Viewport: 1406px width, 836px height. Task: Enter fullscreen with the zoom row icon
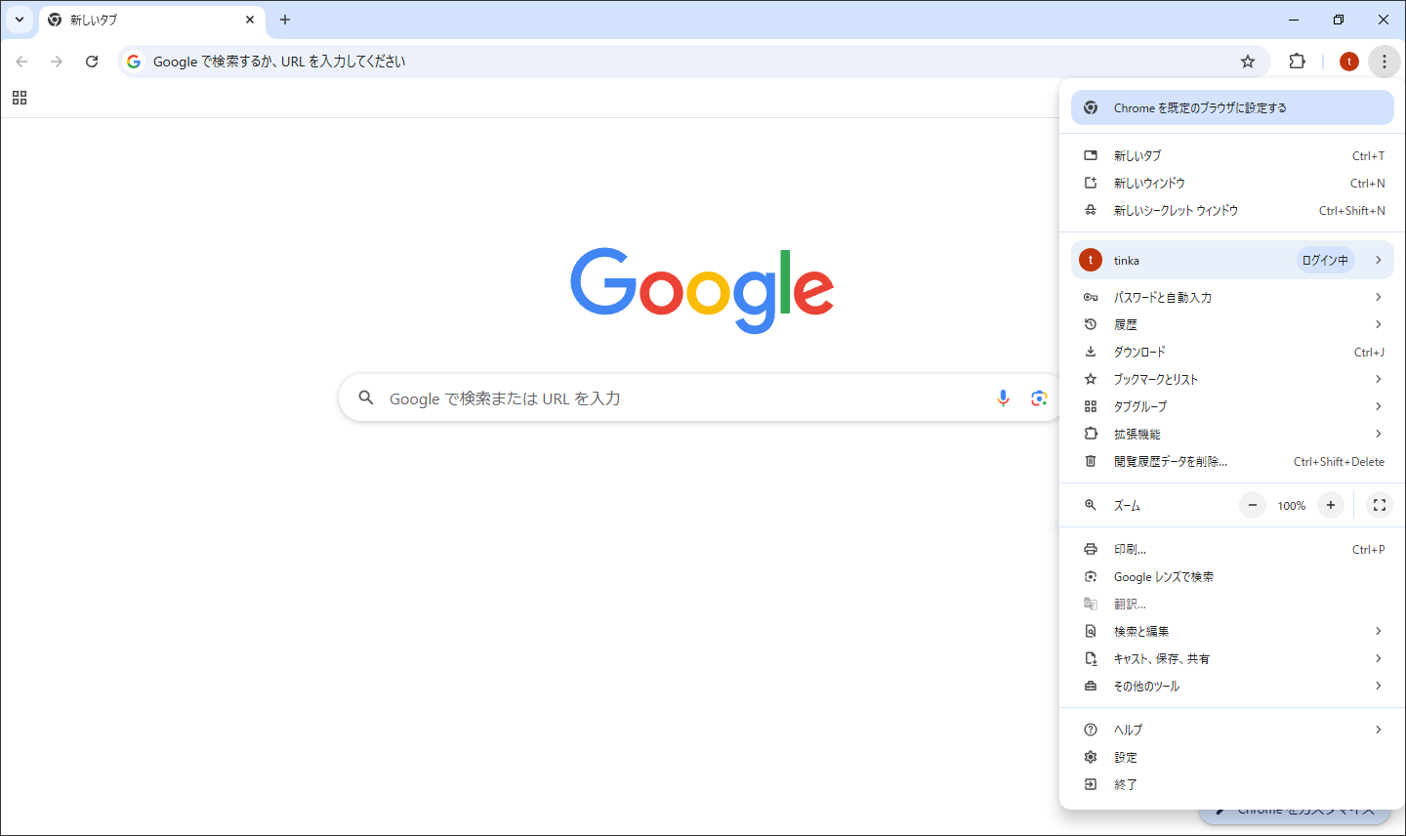1379,505
